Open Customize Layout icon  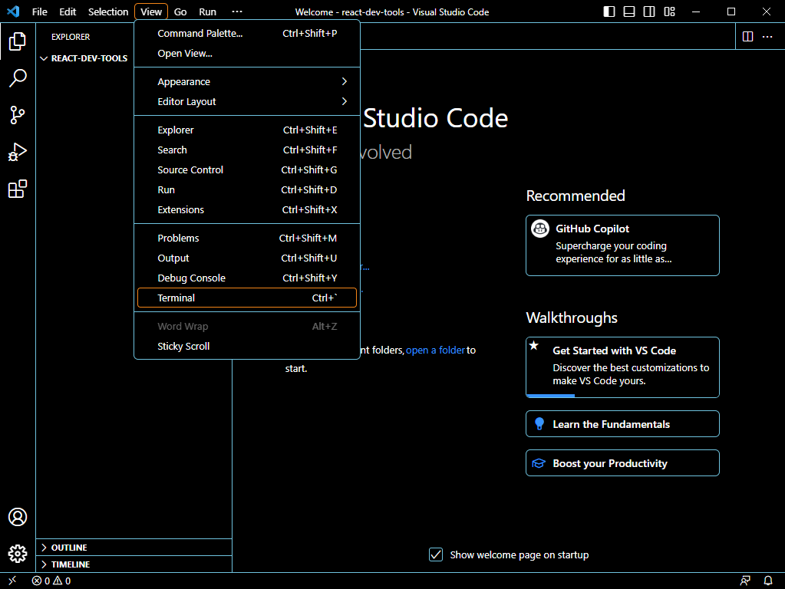tap(669, 12)
